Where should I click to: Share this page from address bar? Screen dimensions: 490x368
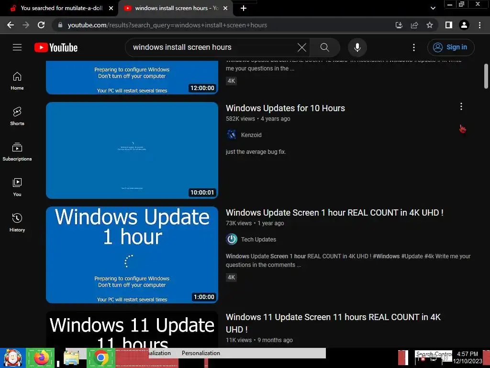tap(414, 25)
